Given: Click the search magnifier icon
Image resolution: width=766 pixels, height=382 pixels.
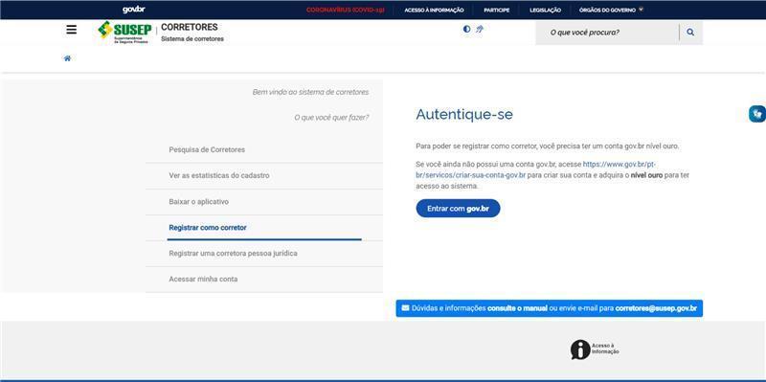Looking at the screenshot, I should 690,33.
